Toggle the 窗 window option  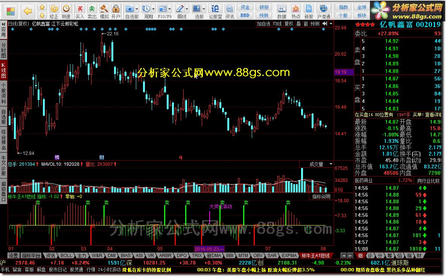coord(306,24)
